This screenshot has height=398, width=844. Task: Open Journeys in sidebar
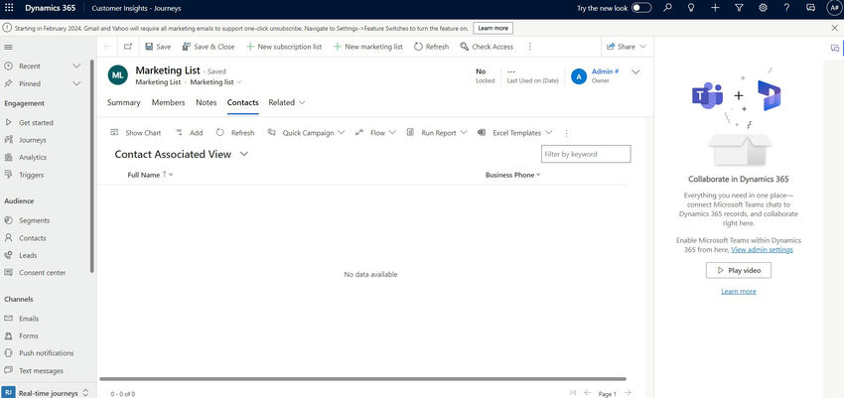33,140
